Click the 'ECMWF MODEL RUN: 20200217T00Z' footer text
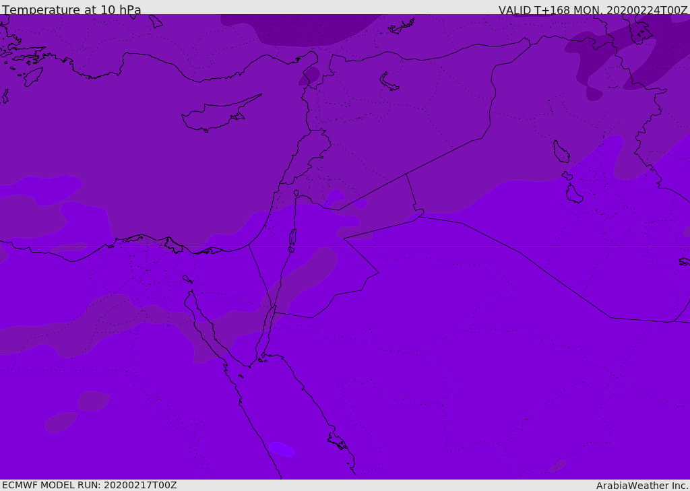Screen dimensions: 690x491 click(90, 485)
